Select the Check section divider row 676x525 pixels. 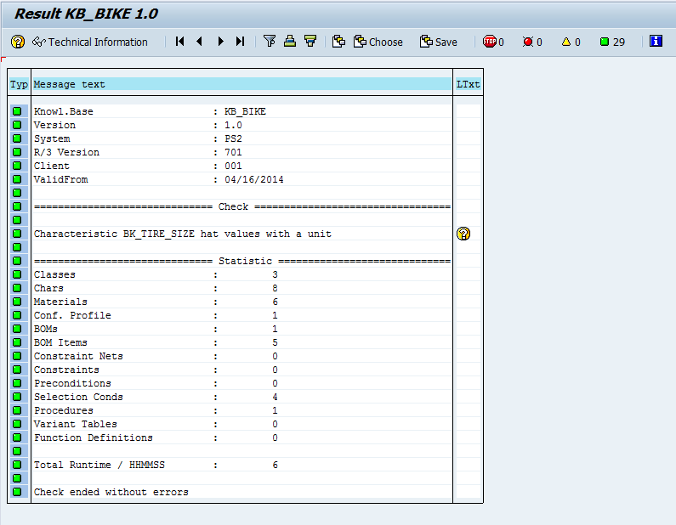click(x=241, y=206)
